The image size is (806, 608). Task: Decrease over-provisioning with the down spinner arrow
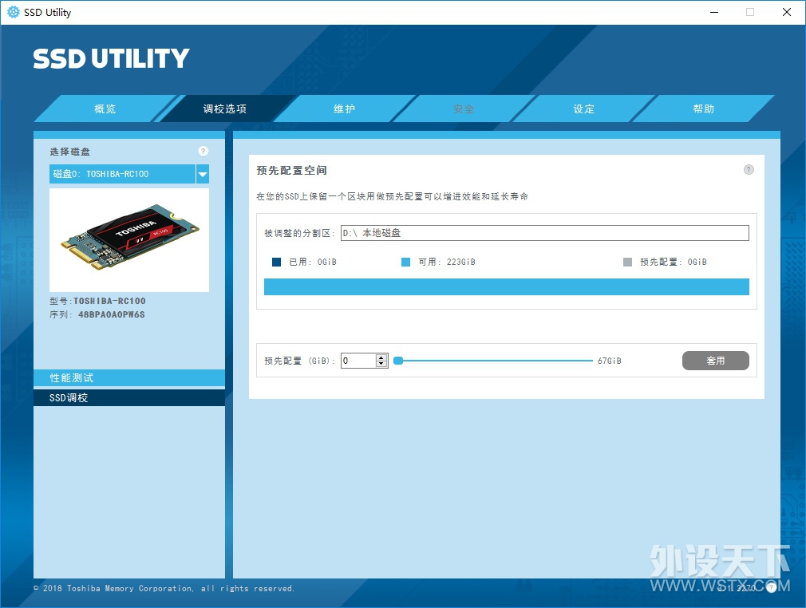[381, 364]
